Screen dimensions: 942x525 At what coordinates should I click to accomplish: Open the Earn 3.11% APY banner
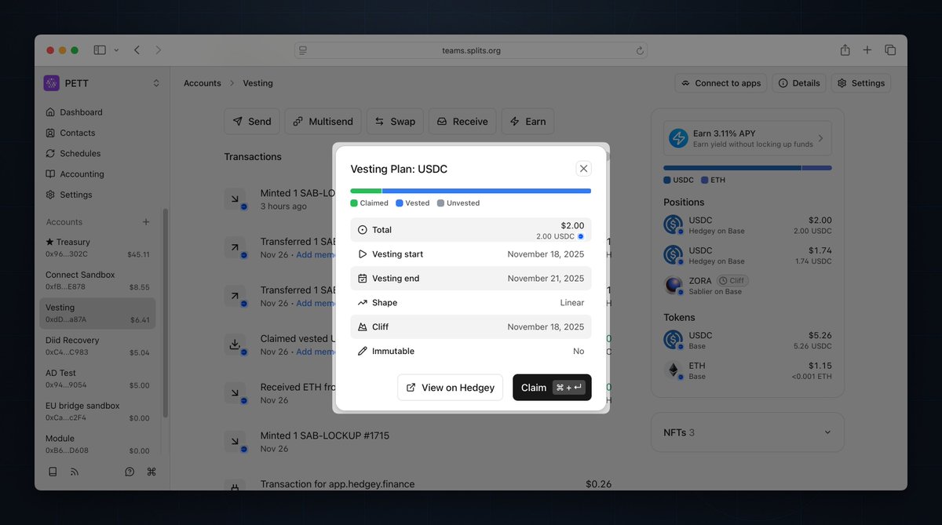coord(747,138)
